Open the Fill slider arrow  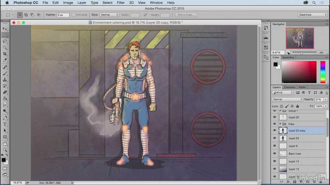pyautogui.click(x=326, y=106)
